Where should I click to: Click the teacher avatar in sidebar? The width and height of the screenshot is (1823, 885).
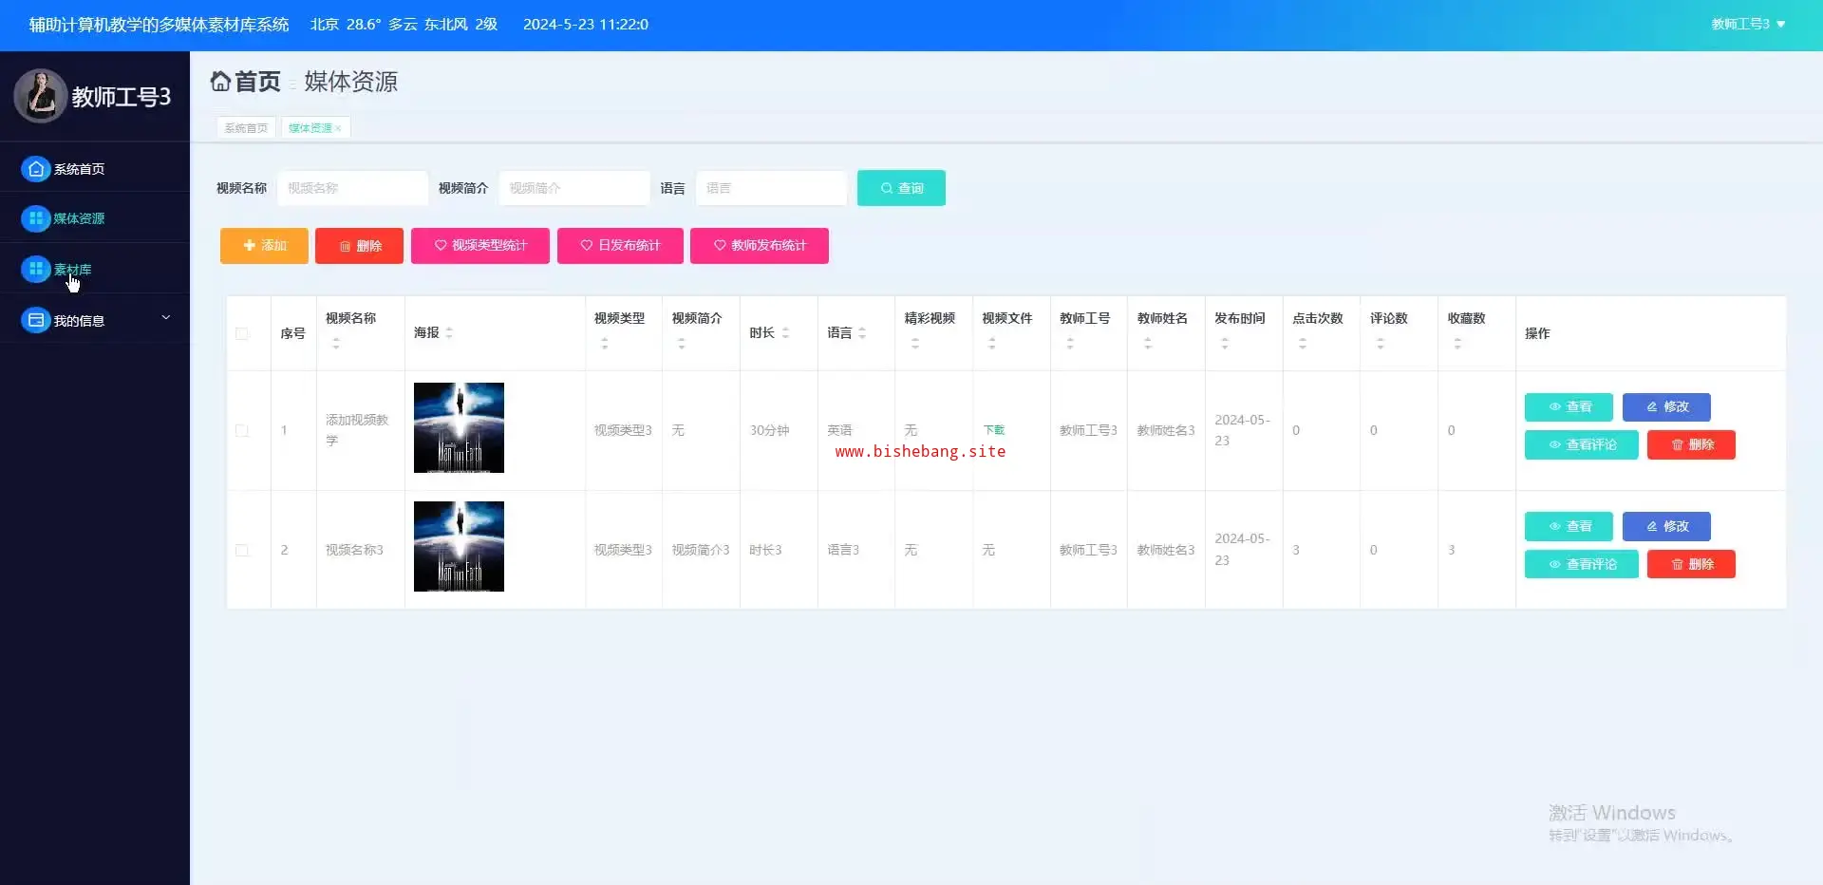tap(40, 96)
